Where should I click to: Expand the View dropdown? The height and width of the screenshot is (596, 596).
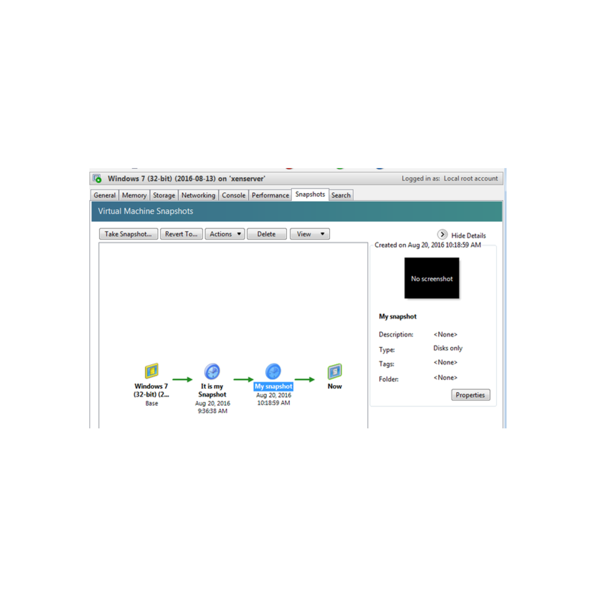pyautogui.click(x=310, y=234)
